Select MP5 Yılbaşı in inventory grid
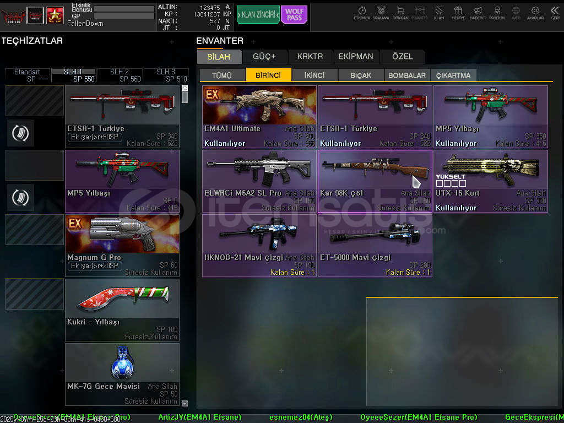The image size is (564, 423). [491, 117]
